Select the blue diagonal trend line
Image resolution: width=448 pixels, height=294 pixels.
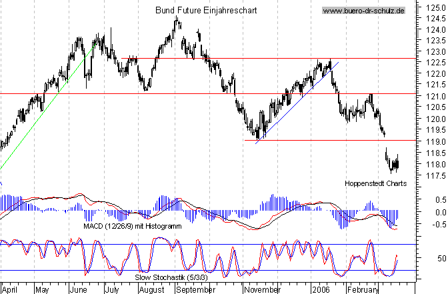coord(300,100)
